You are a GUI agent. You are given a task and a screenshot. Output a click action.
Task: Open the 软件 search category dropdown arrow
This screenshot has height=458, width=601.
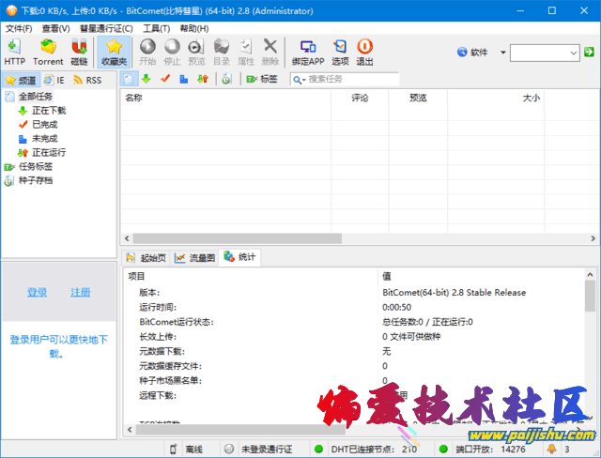pyautogui.click(x=503, y=53)
